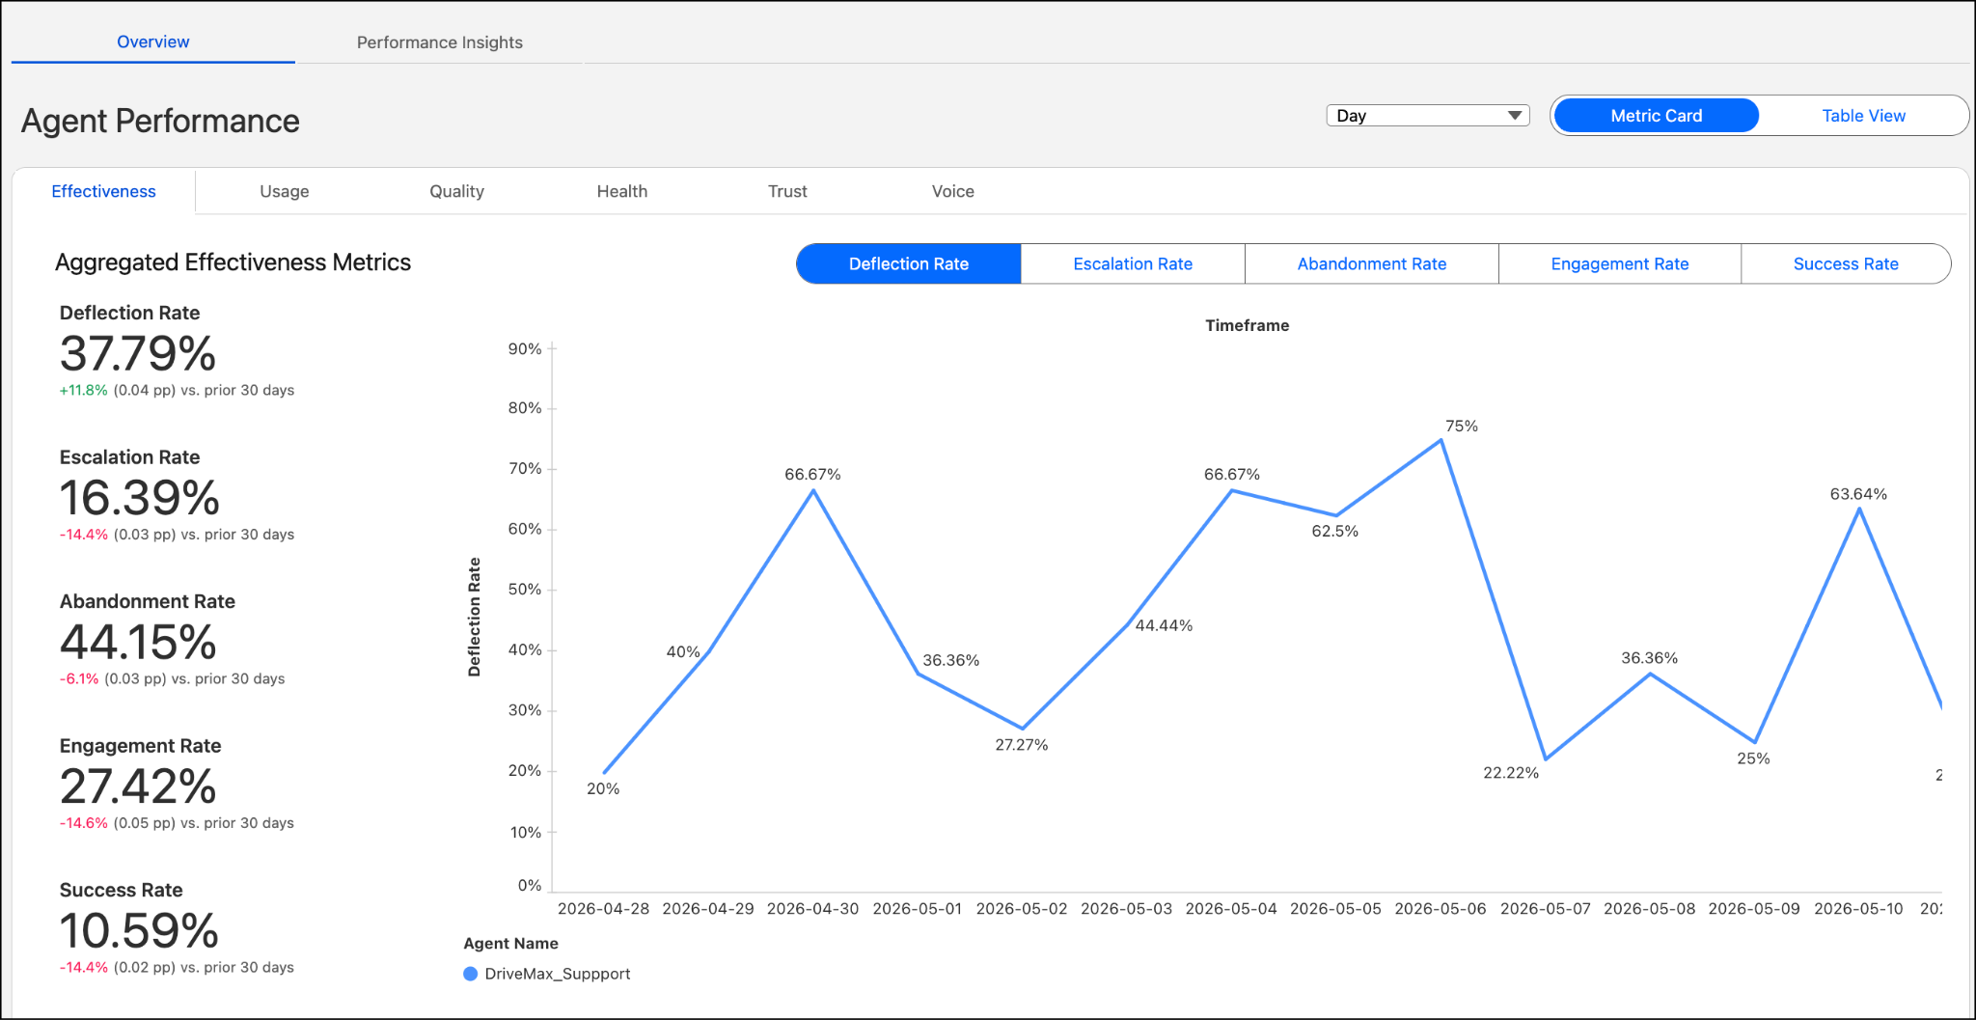Go to the Overview tab
The height and width of the screenshot is (1020, 1976).
click(x=152, y=42)
